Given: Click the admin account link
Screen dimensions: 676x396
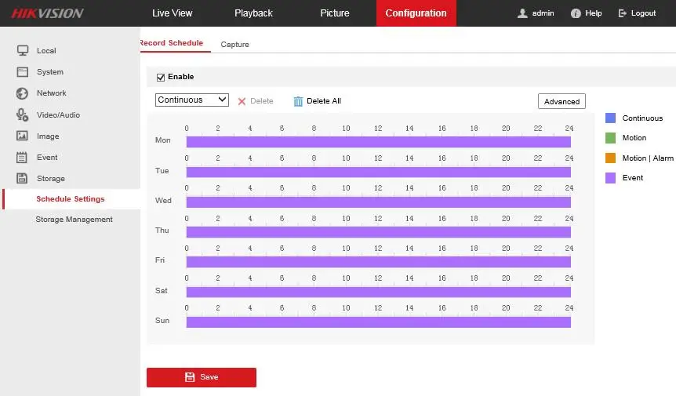Looking at the screenshot, I should (x=543, y=13).
